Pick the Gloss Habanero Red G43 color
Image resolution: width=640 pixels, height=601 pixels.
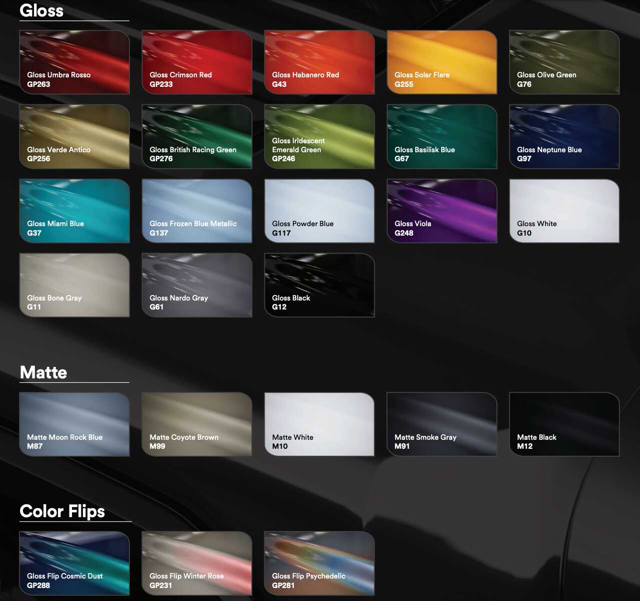coord(319,62)
